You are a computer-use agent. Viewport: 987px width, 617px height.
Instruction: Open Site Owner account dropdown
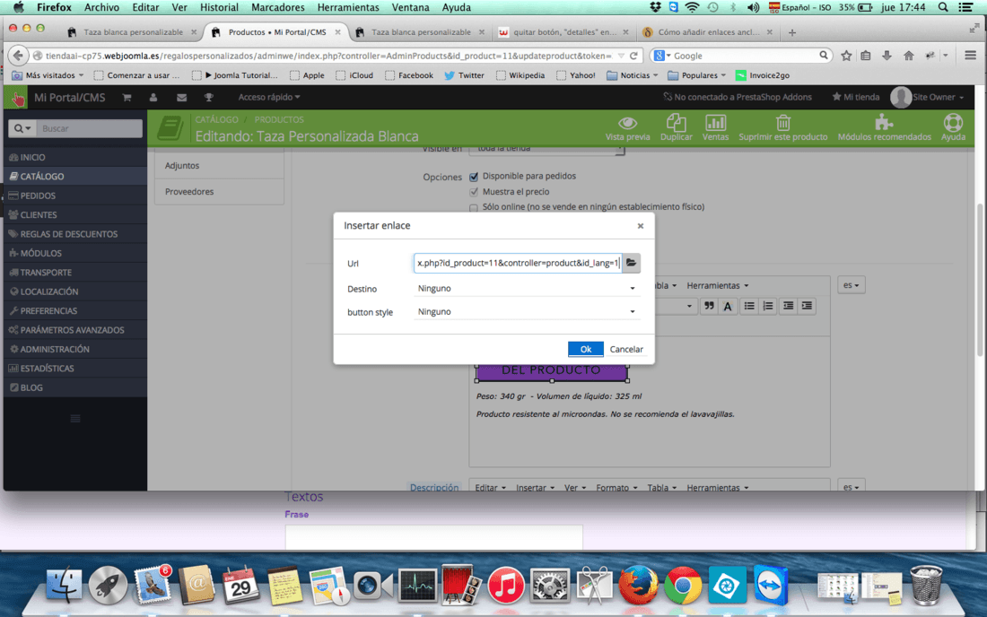(927, 97)
